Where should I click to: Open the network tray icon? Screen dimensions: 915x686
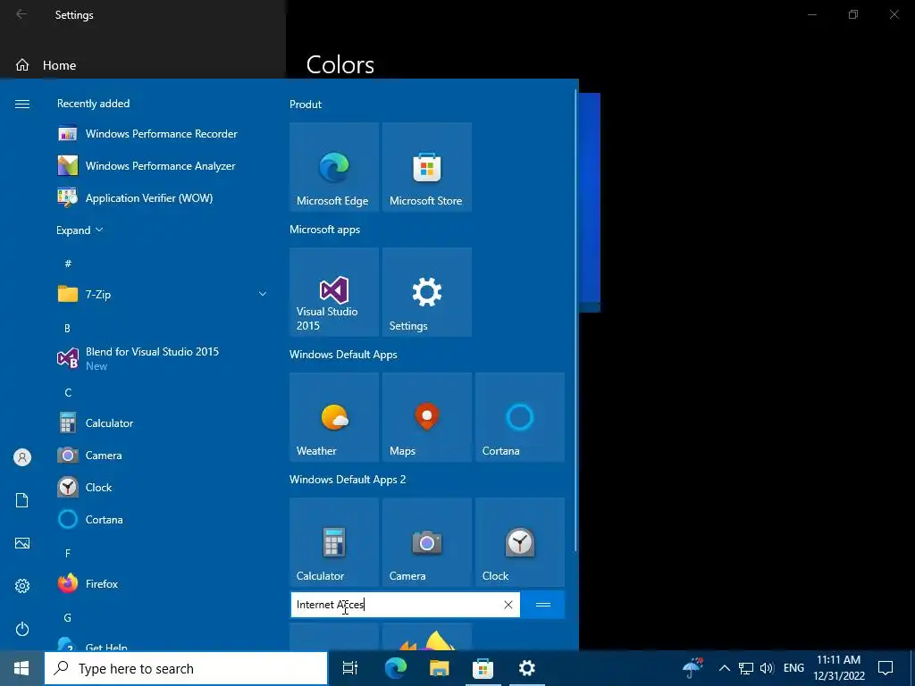pyautogui.click(x=746, y=668)
